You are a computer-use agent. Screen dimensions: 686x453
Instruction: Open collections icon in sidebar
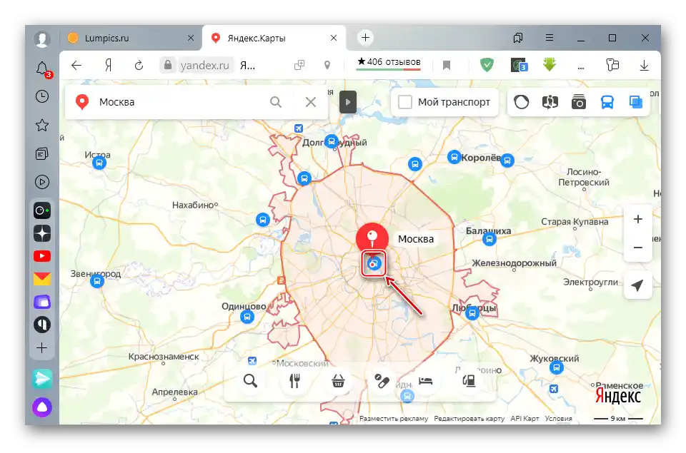click(x=42, y=154)
